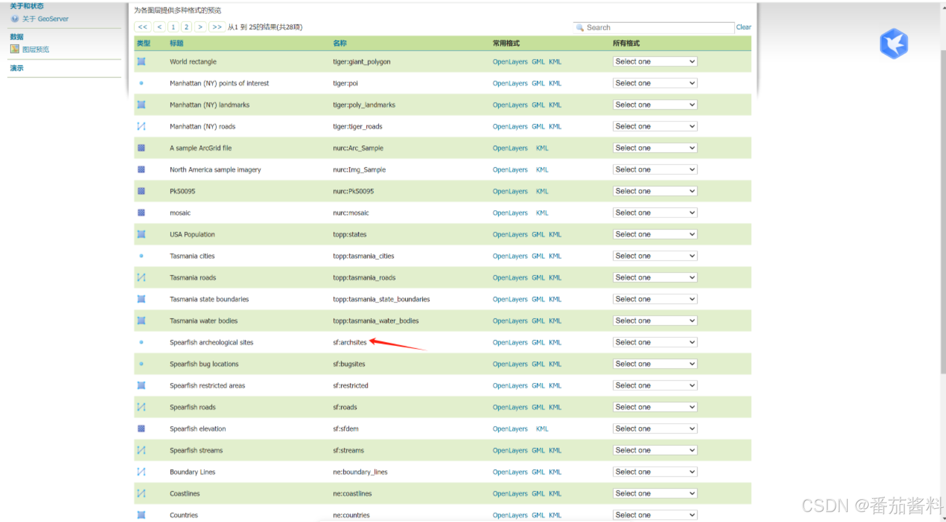Sort table by 名称 column header
946x522 pixels.
click(x=340, y=43)
